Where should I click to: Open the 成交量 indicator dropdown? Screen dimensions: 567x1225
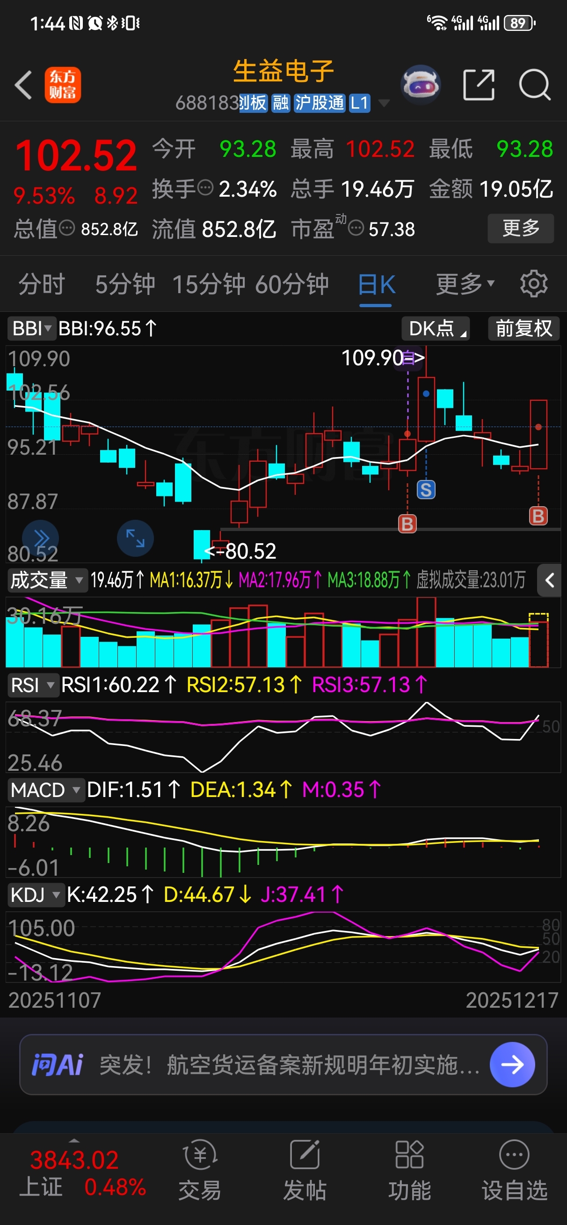point(48,580)
